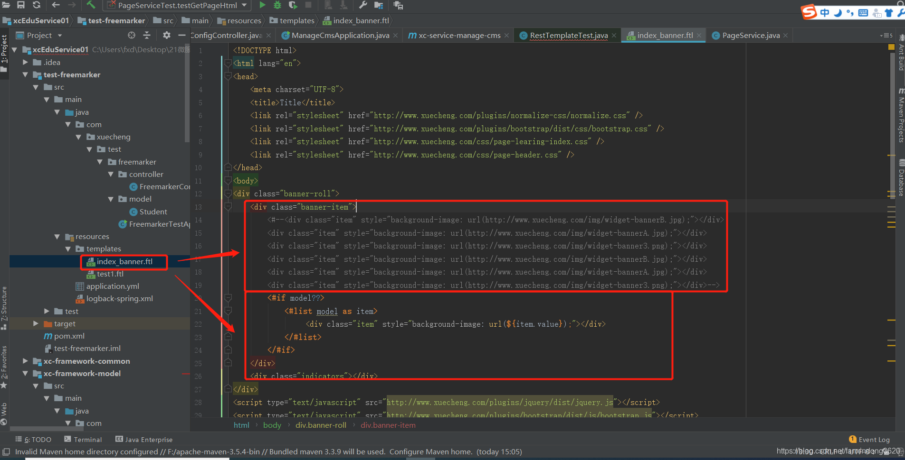Select test1.ftl in project tree

(x=105, y=274)
